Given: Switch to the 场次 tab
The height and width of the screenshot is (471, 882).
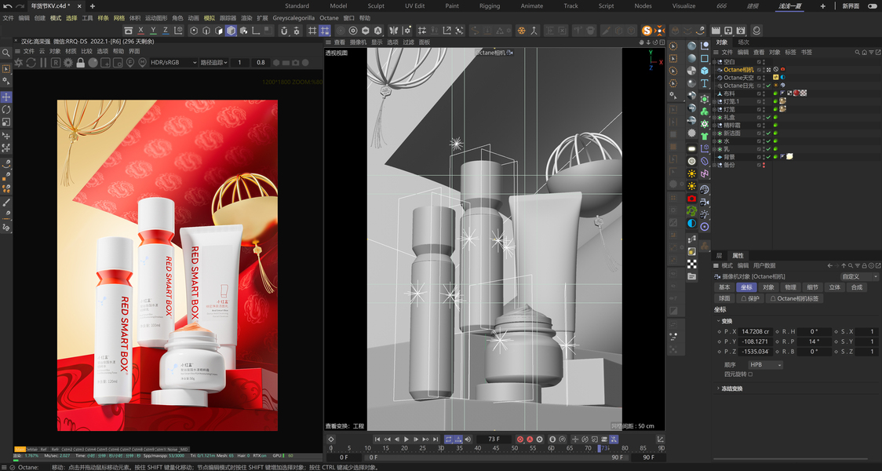Looking at the screenshot, I should 744,42.
